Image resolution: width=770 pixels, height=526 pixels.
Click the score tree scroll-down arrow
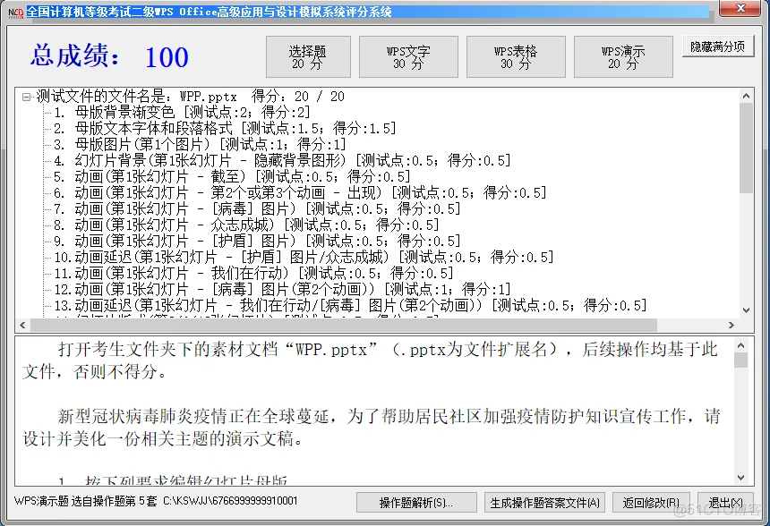pyautogui.click(x=747, y=310)
